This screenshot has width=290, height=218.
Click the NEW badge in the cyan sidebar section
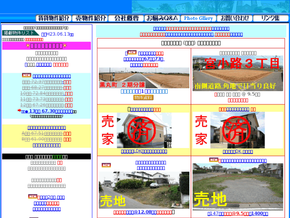click(x=27, y=75)
